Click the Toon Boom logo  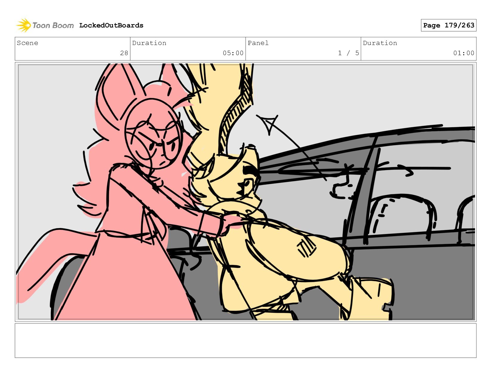(45, 25)
